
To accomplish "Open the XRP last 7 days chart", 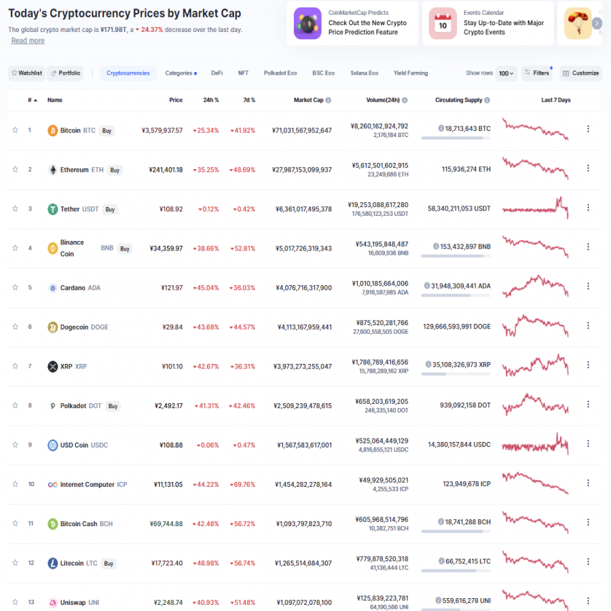I will click(x=535, y=365).
